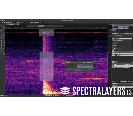Select the brush selection tool
133x116 pixels.
1,30
